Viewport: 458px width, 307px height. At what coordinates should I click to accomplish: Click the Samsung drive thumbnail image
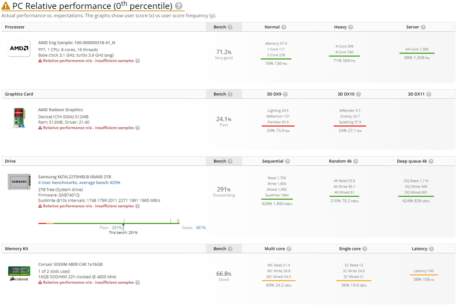(19, 182)
